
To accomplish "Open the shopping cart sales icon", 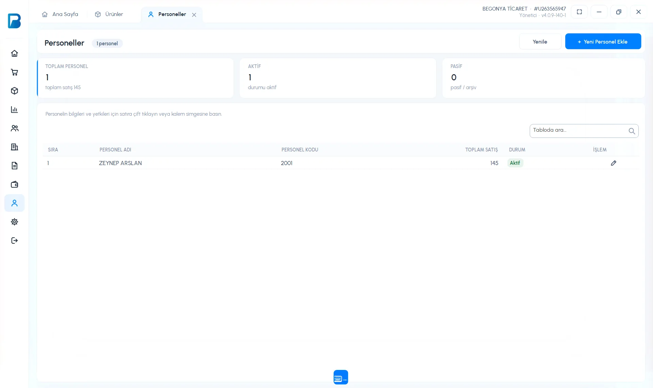I will (x=14, y=72).
